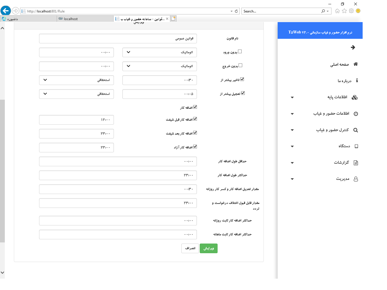Viewport: 387px width, 290px height.
Task: Click the page scrollbar down arrow
Action: pyautogui.click(x=2, y=273)
